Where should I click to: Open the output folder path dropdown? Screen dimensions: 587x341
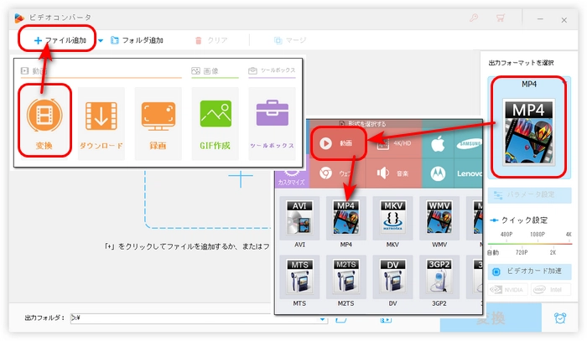[323, 319]
